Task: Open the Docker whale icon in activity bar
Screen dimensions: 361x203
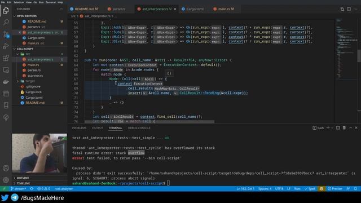Action: (x=6, y=82)
